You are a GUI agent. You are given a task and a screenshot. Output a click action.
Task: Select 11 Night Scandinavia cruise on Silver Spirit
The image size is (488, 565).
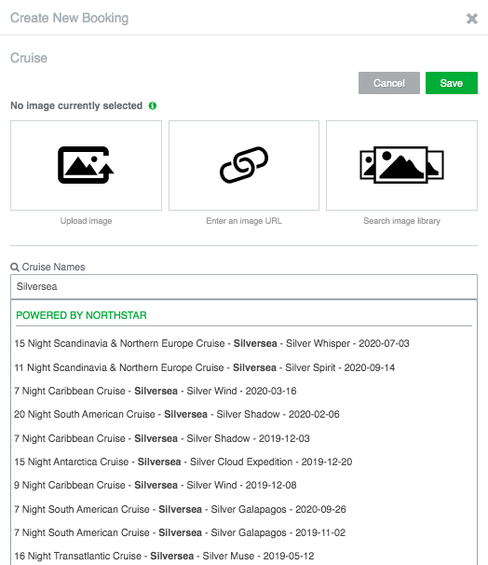click(204, 367)
